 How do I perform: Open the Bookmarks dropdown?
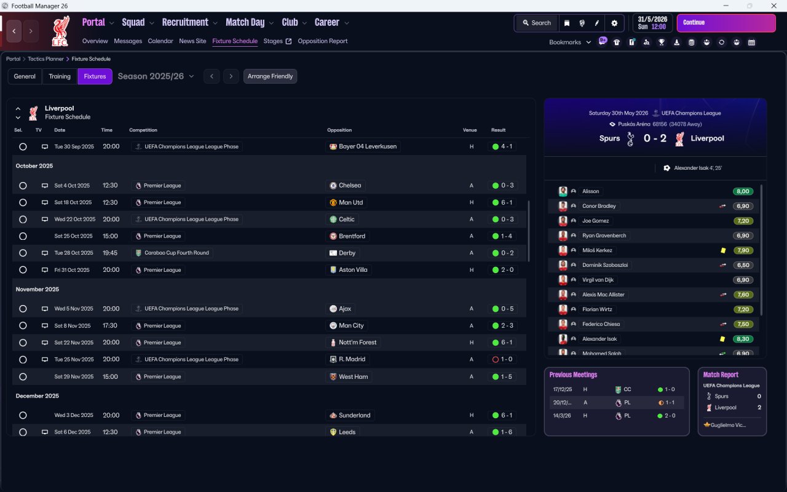[570, 42]
